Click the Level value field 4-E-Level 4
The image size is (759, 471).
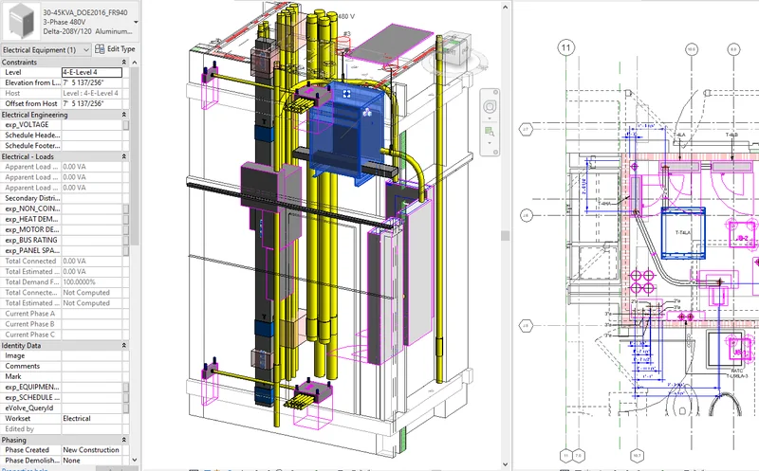click(92, 73)
